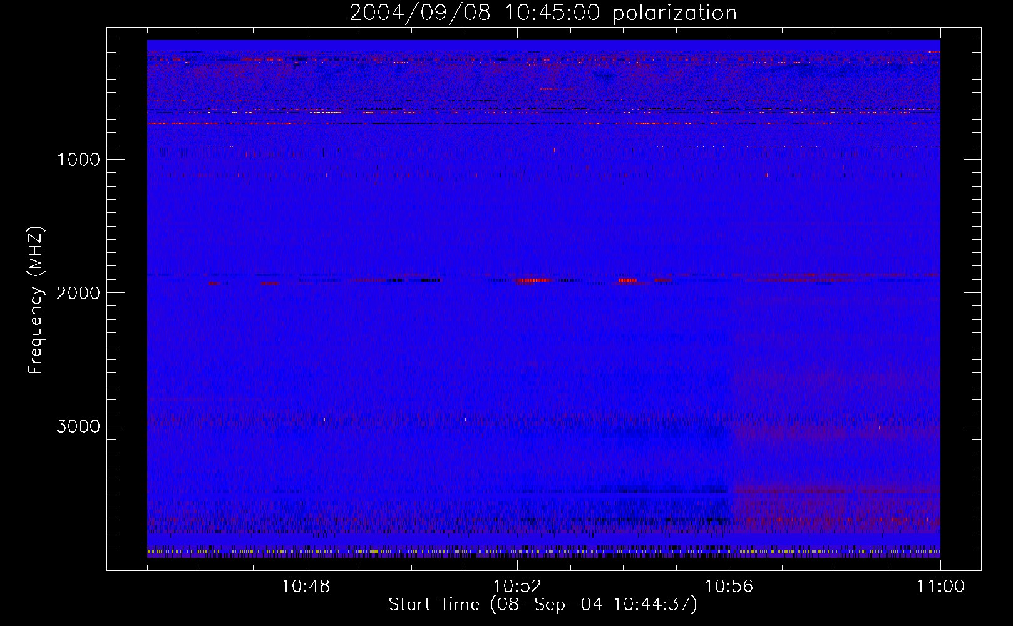Click the 10:56 time tick label
The image size is (1013, 626).
pos(729,587)
